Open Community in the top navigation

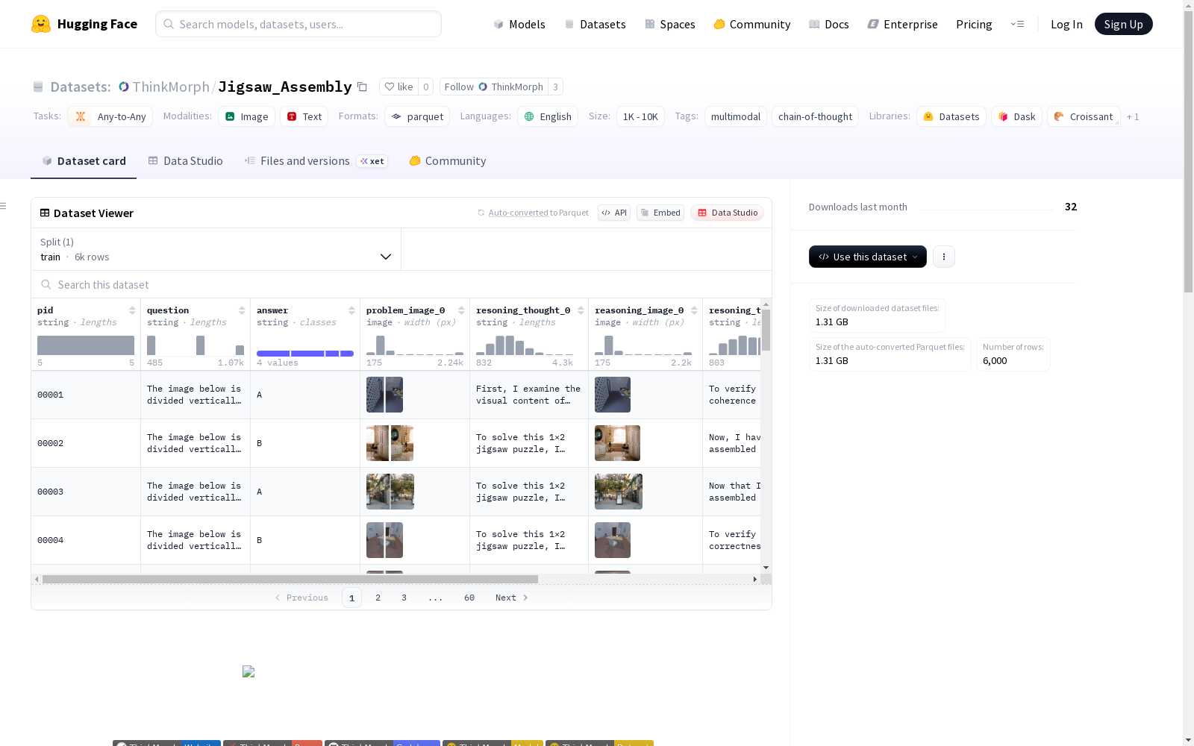point(752,24)
